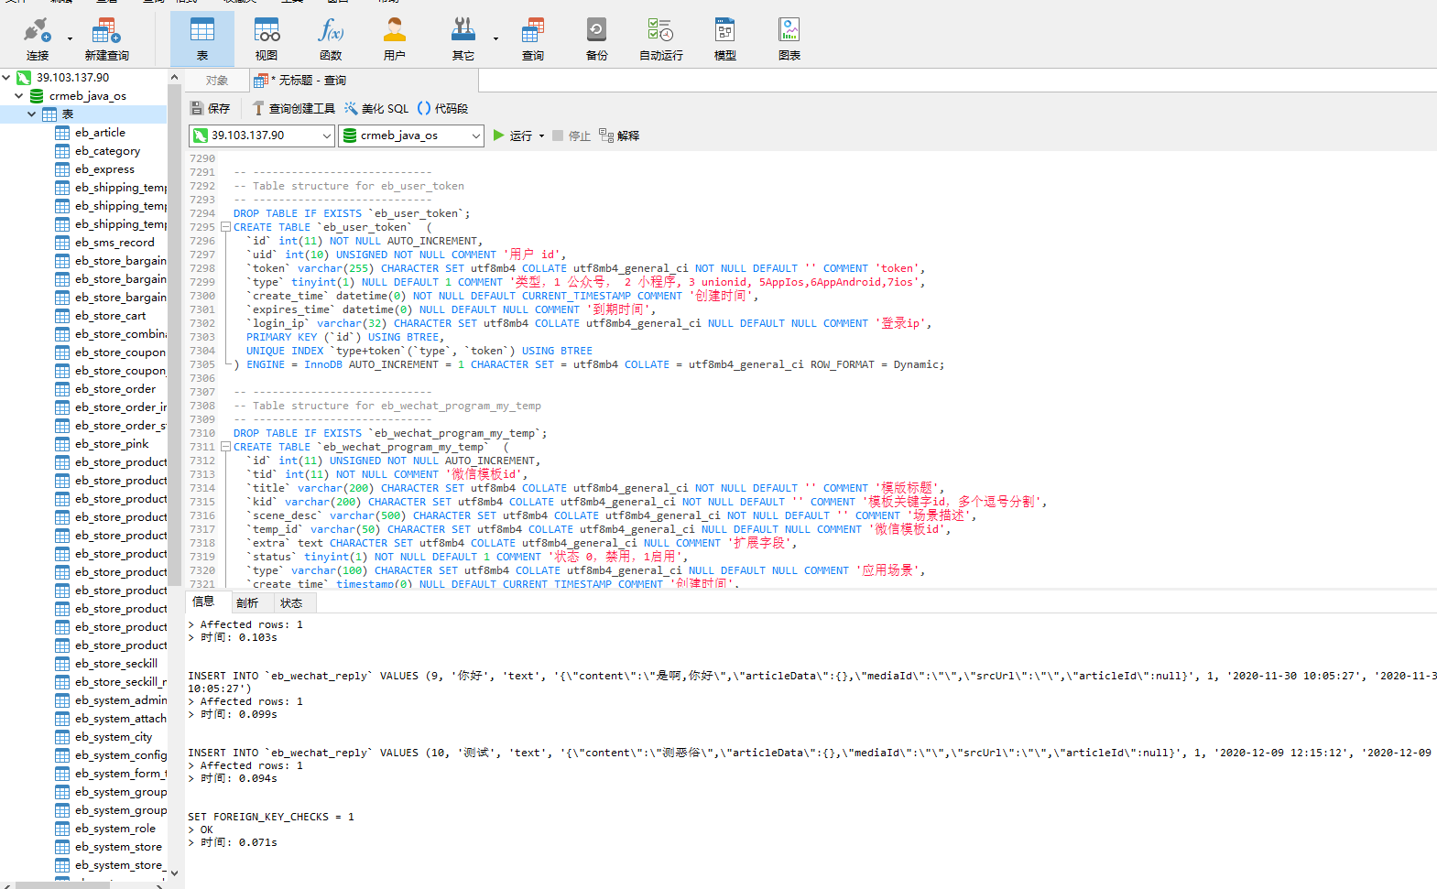Click the 其它 other tools icon
The height and width of the screenshot is (889, 1437).
pyautogui.click(x=463, y=39)
